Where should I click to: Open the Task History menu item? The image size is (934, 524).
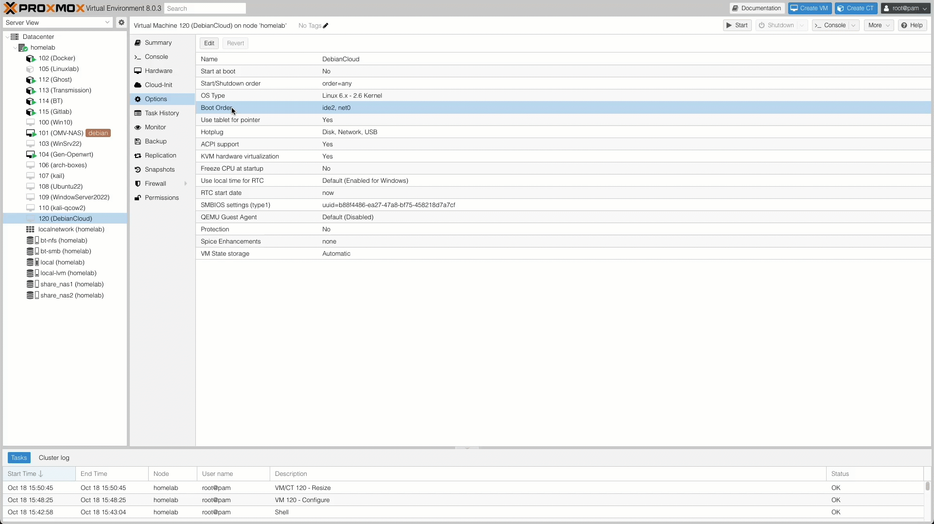coord(162,113)
